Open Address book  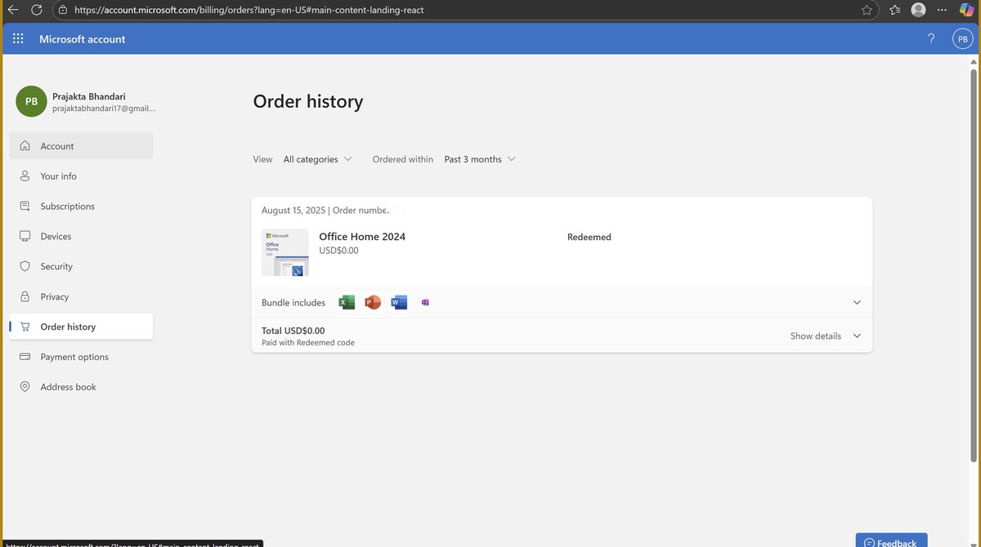tap(81, 387)
